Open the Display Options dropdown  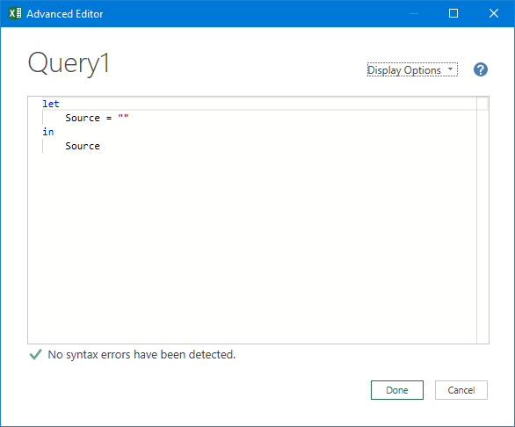[412, 69]
